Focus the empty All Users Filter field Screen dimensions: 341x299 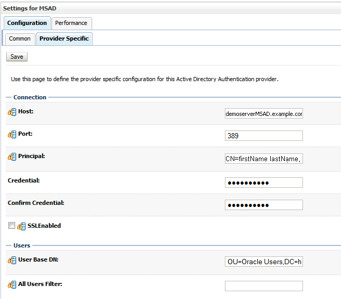tap(263, 286)
